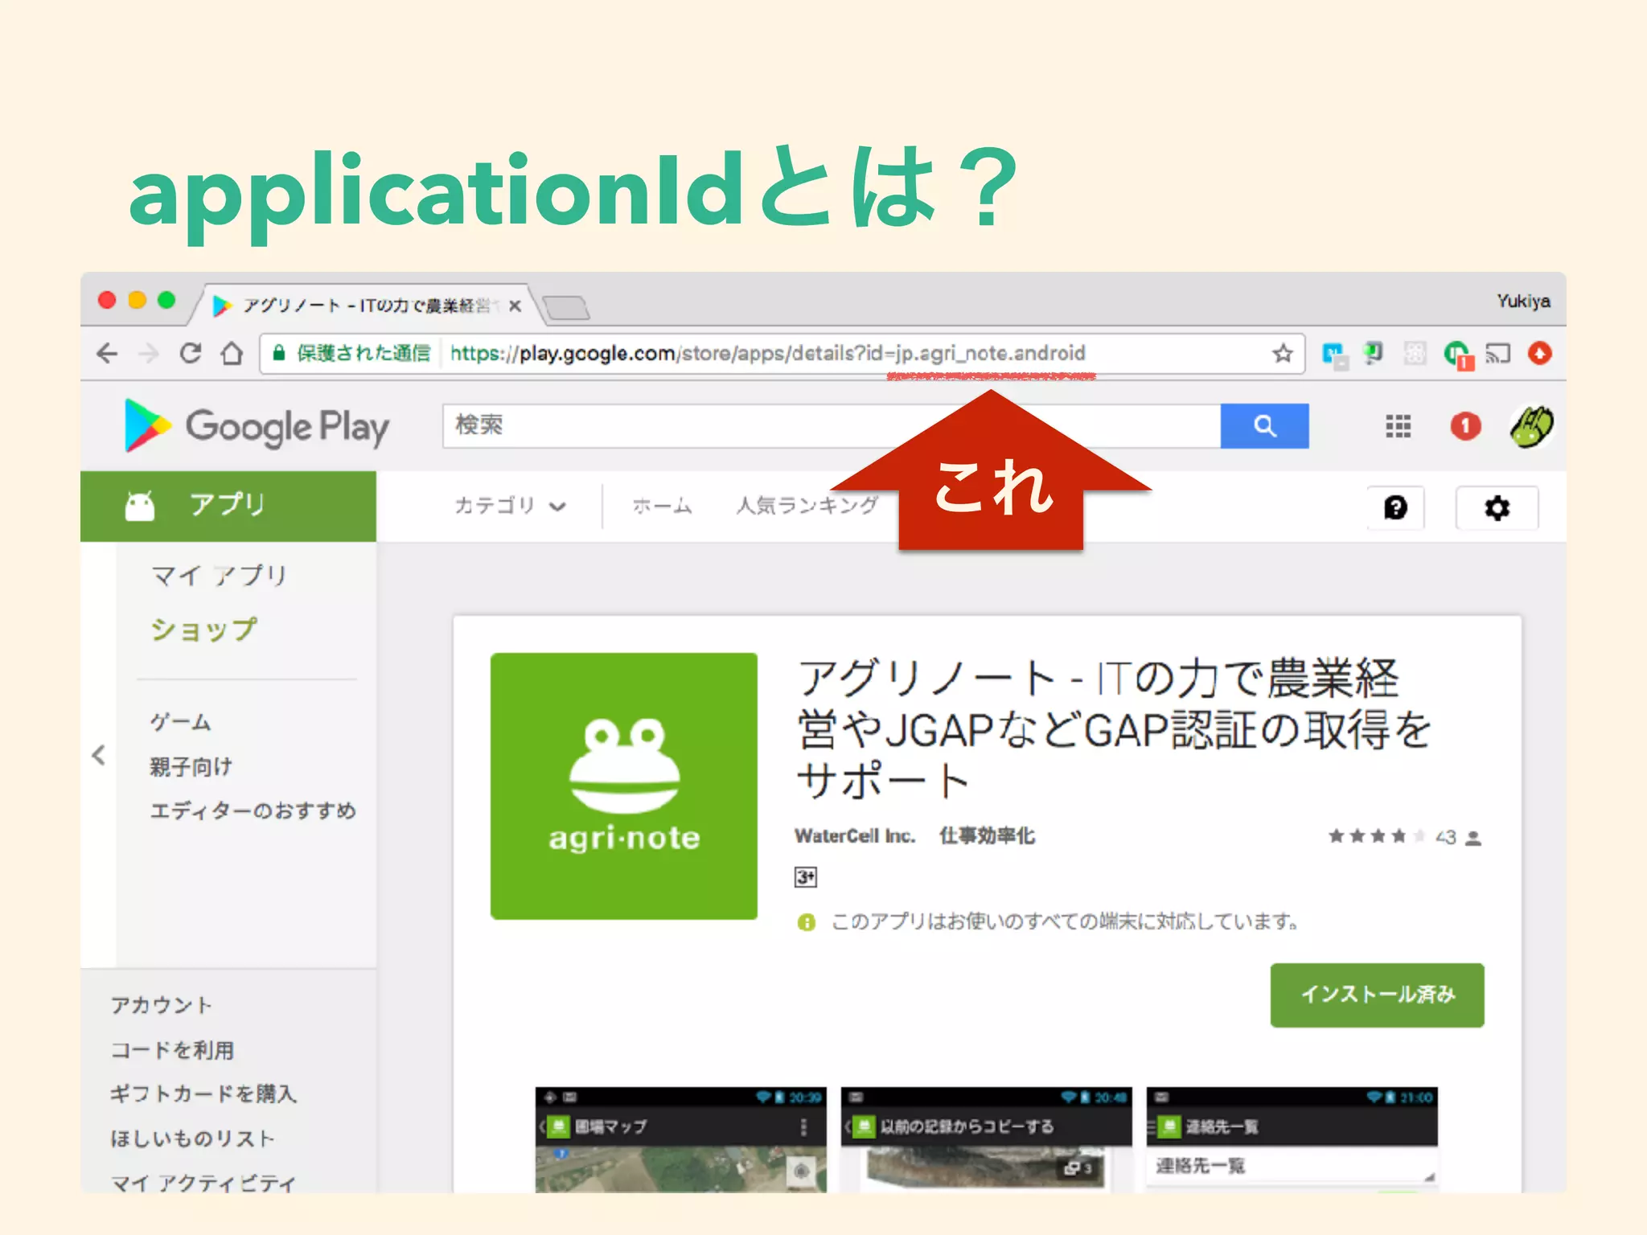Open the 圃場マップ screenshot thumbnail
The width and height of the screenshot is (1647, 1235).
tap(680, 1139)
